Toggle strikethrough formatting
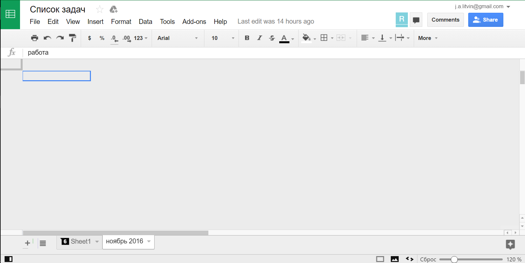The height and width of the screenshot is (263, 525). pyautogui.click(x=272, y=38)
